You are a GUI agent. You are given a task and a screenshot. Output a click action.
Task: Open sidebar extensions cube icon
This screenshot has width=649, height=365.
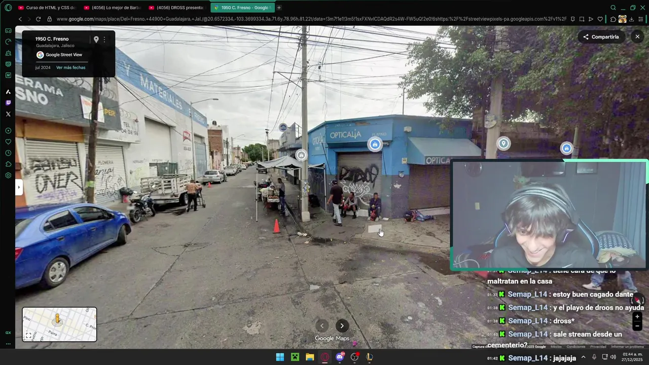(x=8, y=164)
